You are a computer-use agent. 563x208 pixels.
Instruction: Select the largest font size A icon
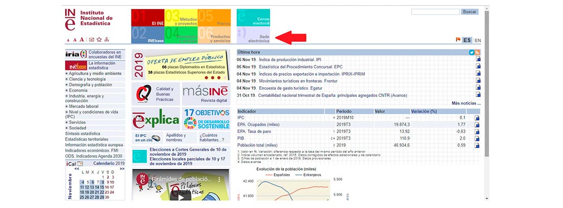(82, 40)
